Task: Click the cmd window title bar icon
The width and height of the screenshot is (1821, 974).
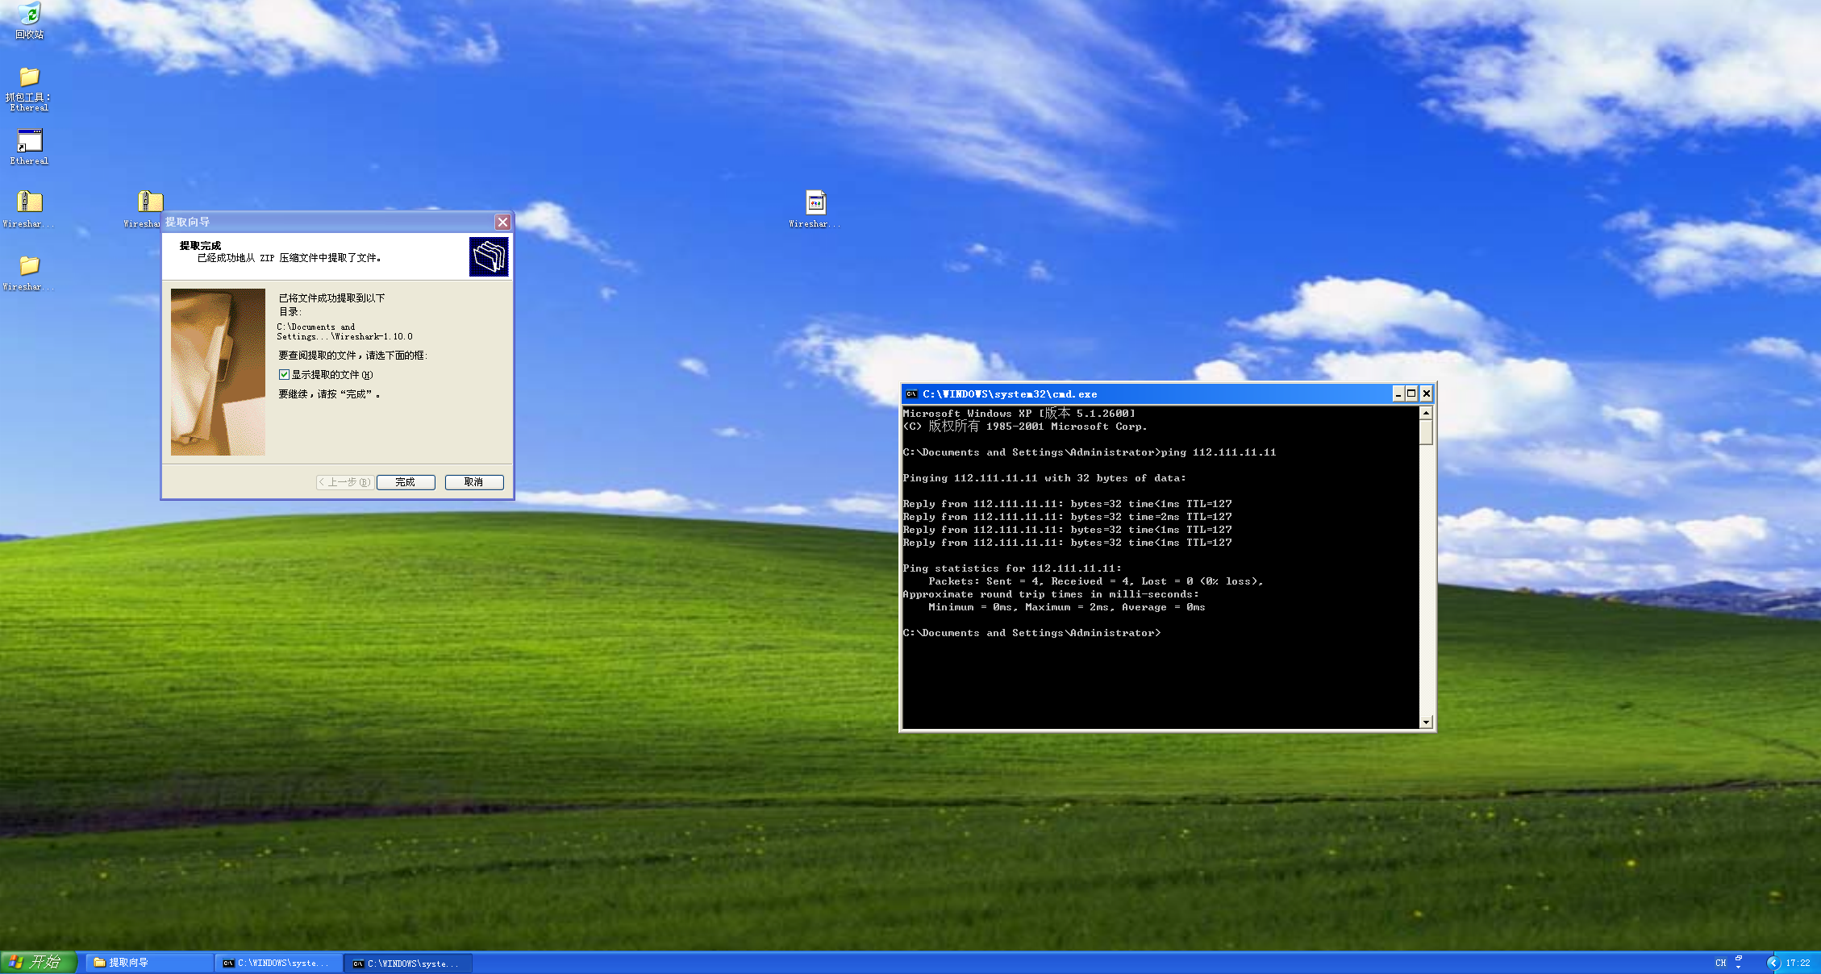Action: (x=912, y=394)
